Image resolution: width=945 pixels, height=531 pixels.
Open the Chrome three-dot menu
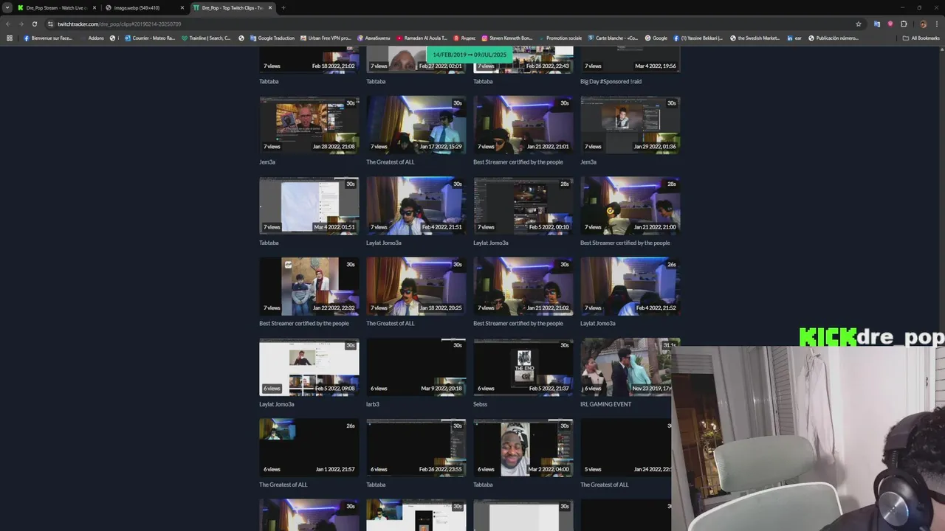coord(936,24)
